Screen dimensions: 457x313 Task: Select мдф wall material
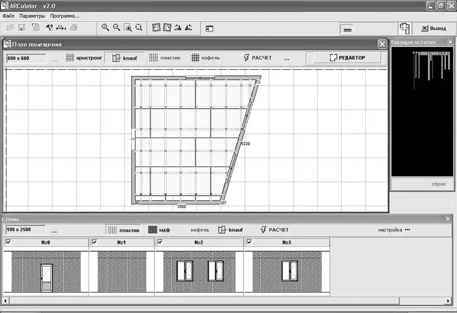coord(159,230)
